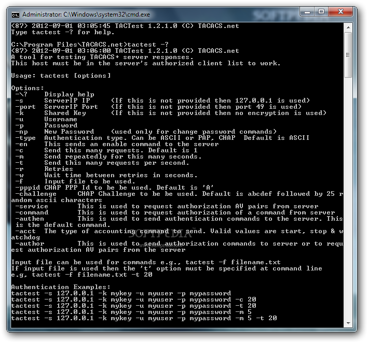368x343 pixels.
Task: Click the '-k Shared Key' option line
Action: [171, 113]
